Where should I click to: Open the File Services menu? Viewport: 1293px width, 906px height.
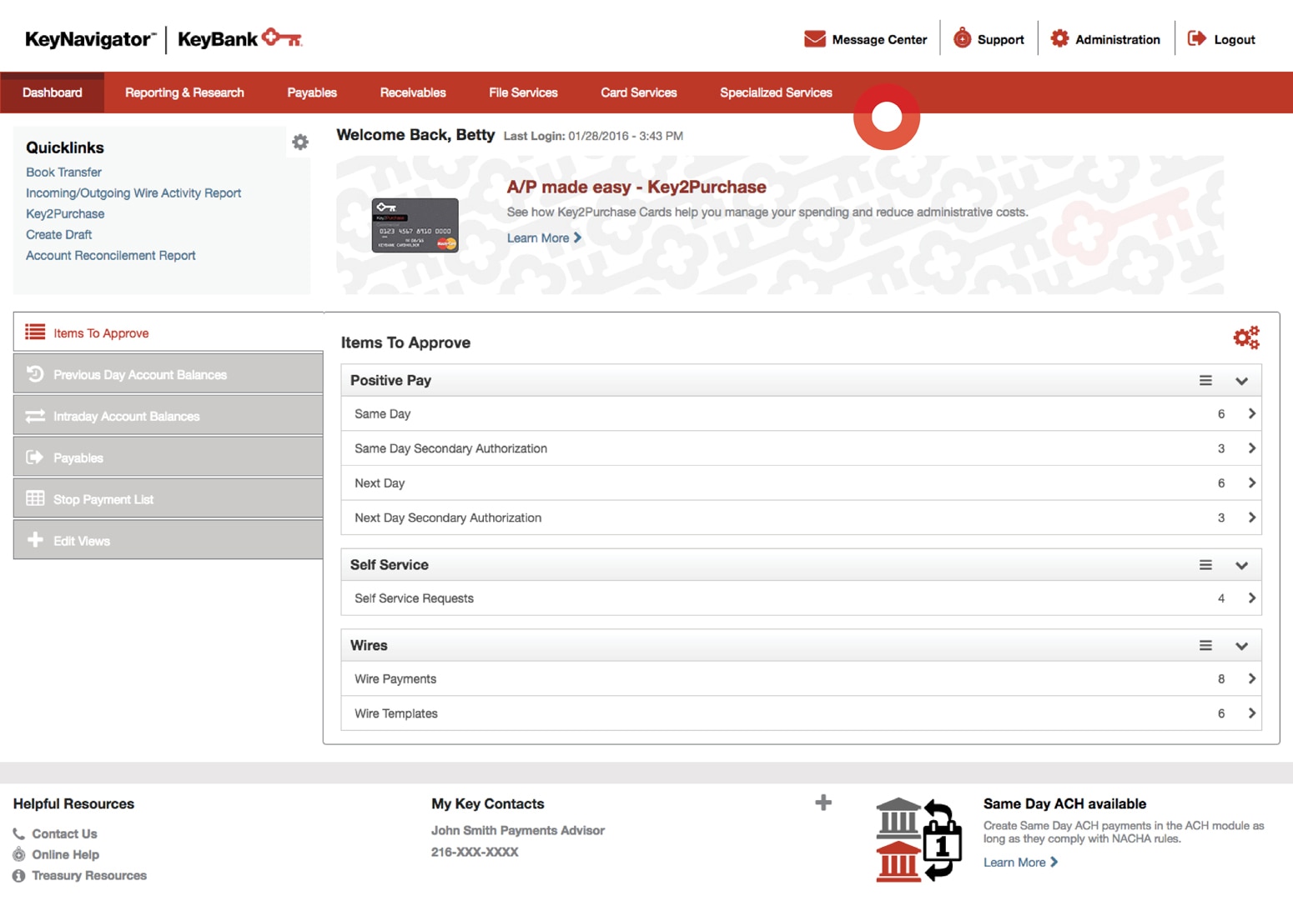point(523,93)
